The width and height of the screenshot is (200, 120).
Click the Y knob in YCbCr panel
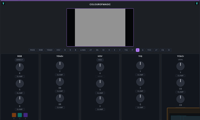pos(180,66)
